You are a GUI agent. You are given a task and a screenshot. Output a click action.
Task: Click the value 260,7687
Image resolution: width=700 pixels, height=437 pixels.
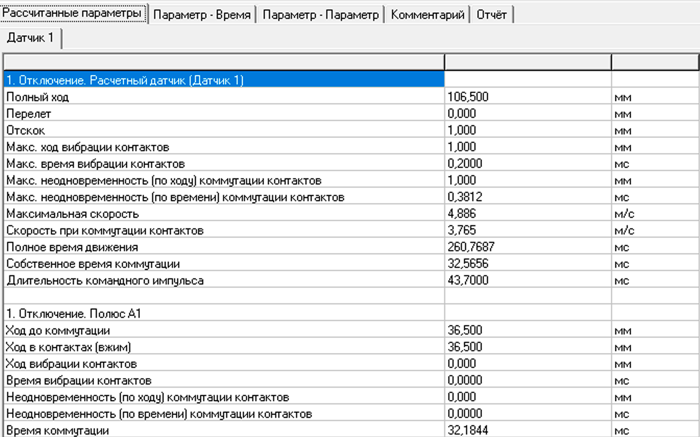(471, 247)
